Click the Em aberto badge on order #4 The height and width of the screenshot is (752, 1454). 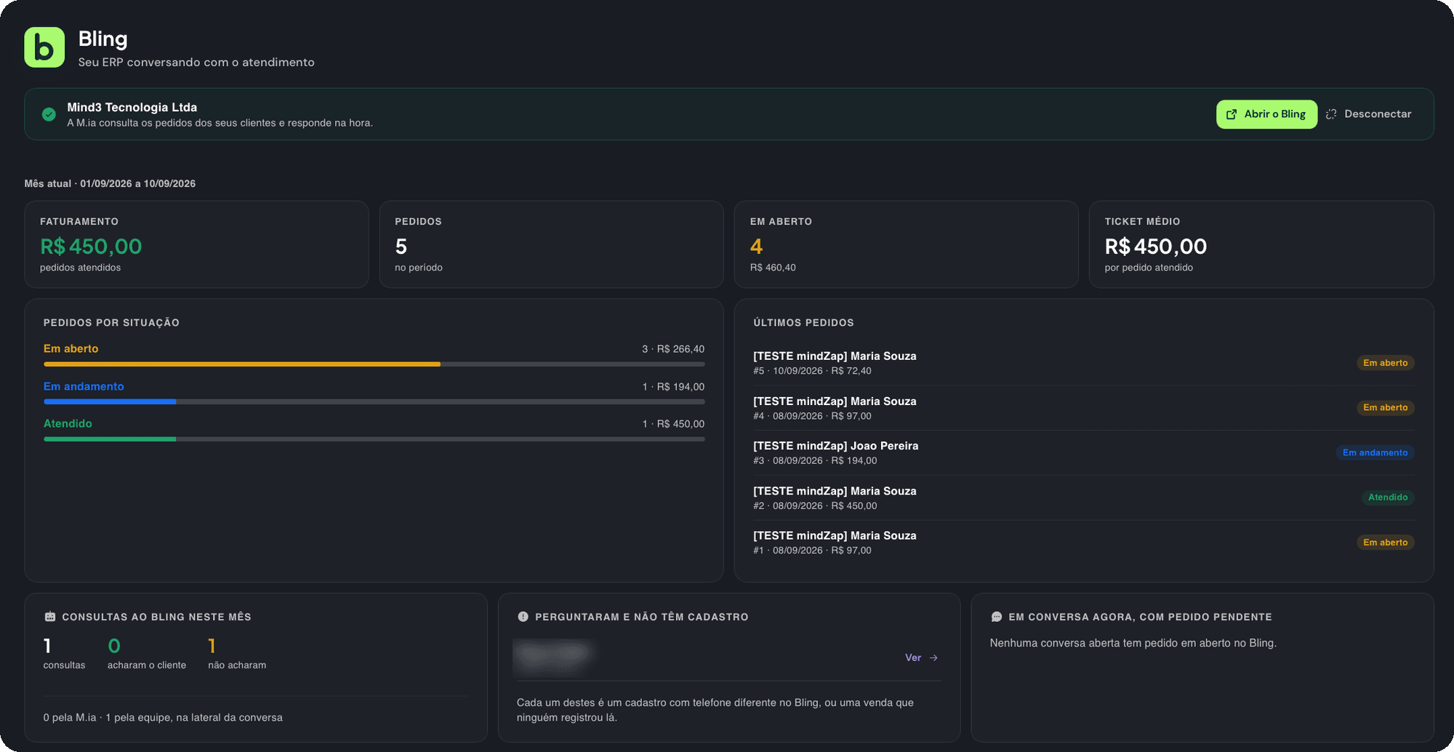[x=1385, y=407]
